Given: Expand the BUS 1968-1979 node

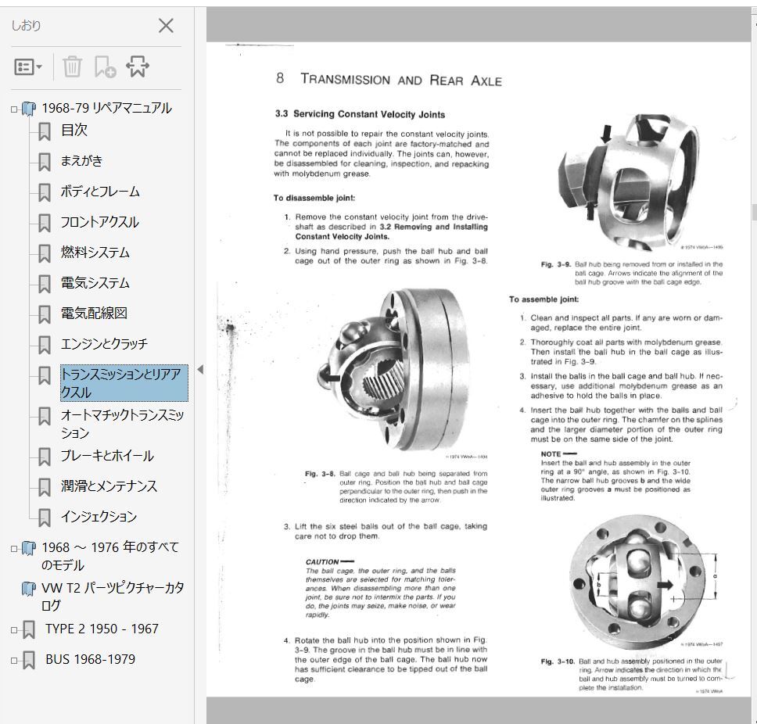Looking at the screenshot, I should point(14,661).
